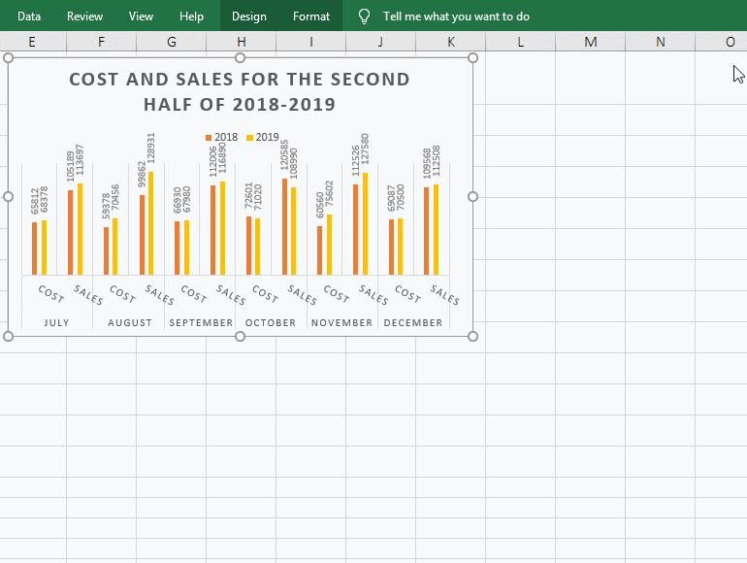Select column J header

click(380, 42)
